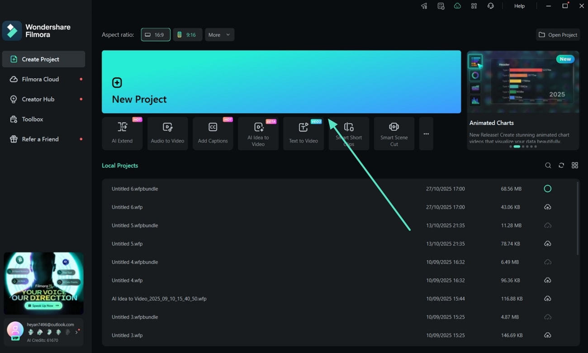
Task: Click the cloud icon for Untitled 5.wfpbundle
Action: (x=547, y=225)
